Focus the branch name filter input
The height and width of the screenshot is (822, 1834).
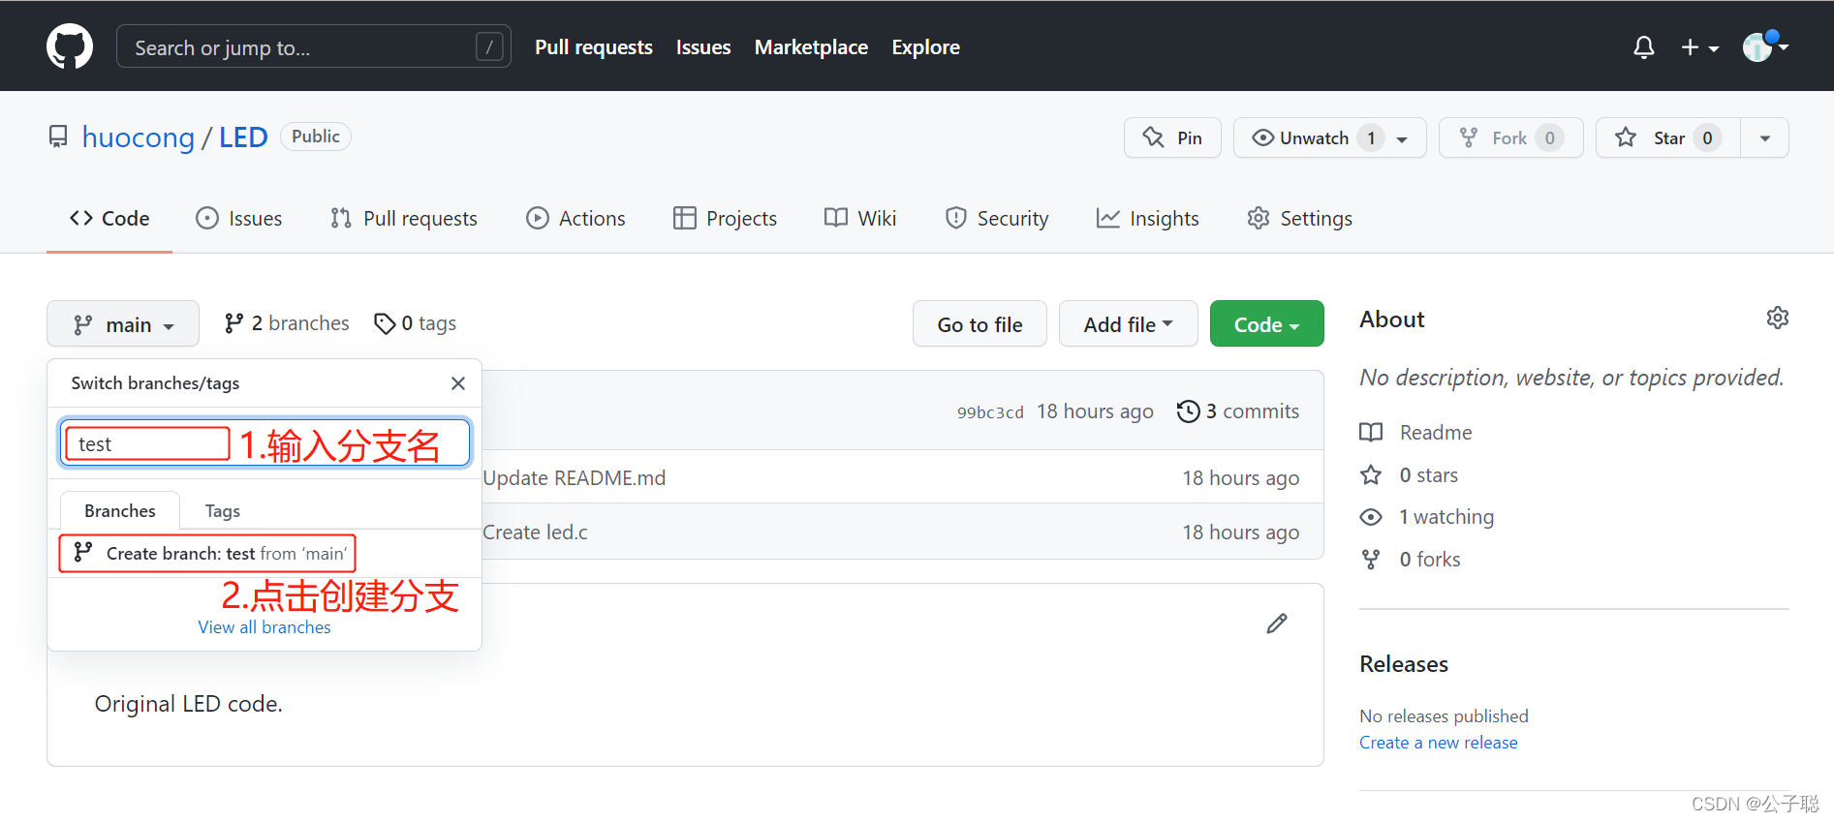pyautogui.click(x=264, y=443)
